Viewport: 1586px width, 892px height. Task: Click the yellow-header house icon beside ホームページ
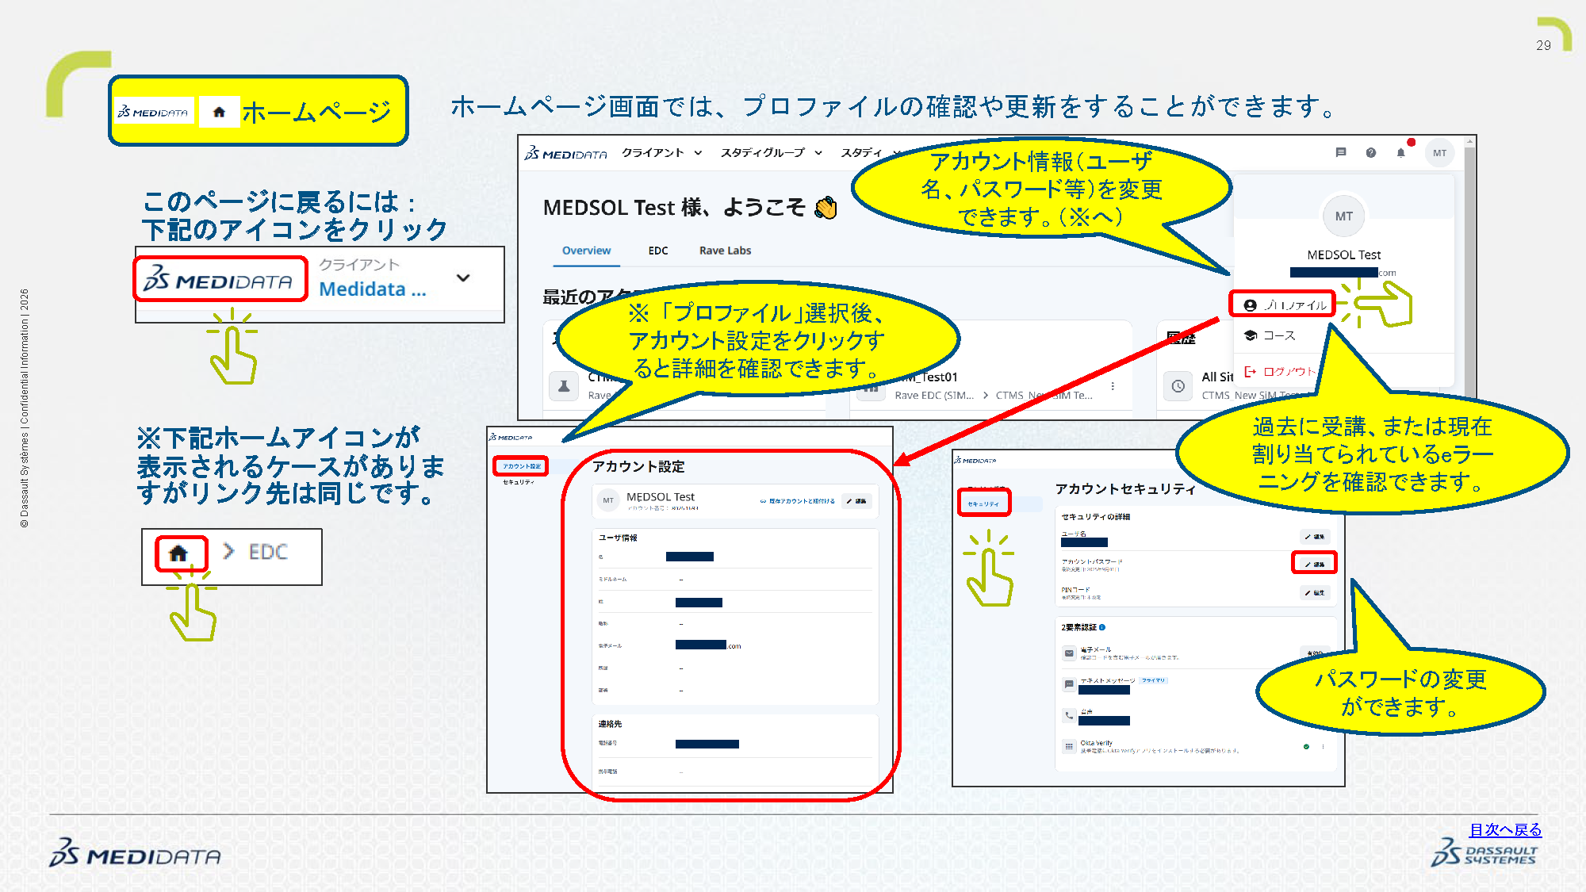point(220,113)
